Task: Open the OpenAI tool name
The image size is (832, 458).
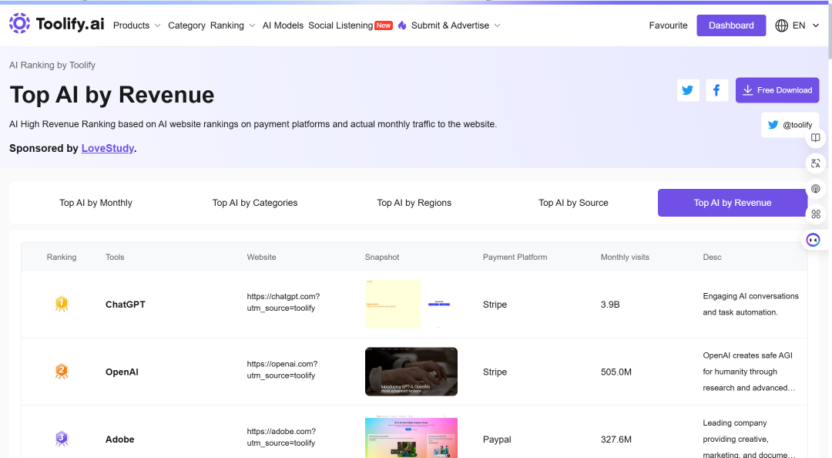Action: pyautogui.click(x=122, y=372)
